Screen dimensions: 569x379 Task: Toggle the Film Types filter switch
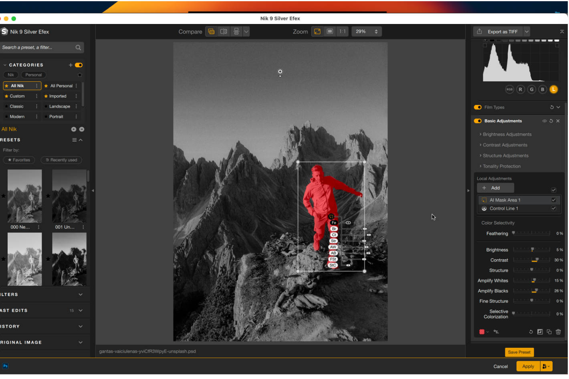pyautogui.click(x=478, y=107)
